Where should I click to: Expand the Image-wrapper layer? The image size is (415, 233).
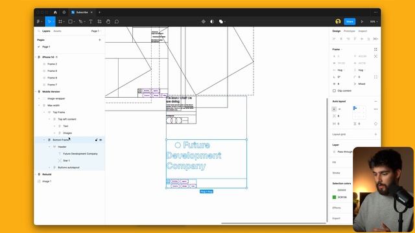pyautogui.click(x=39, y=98)
